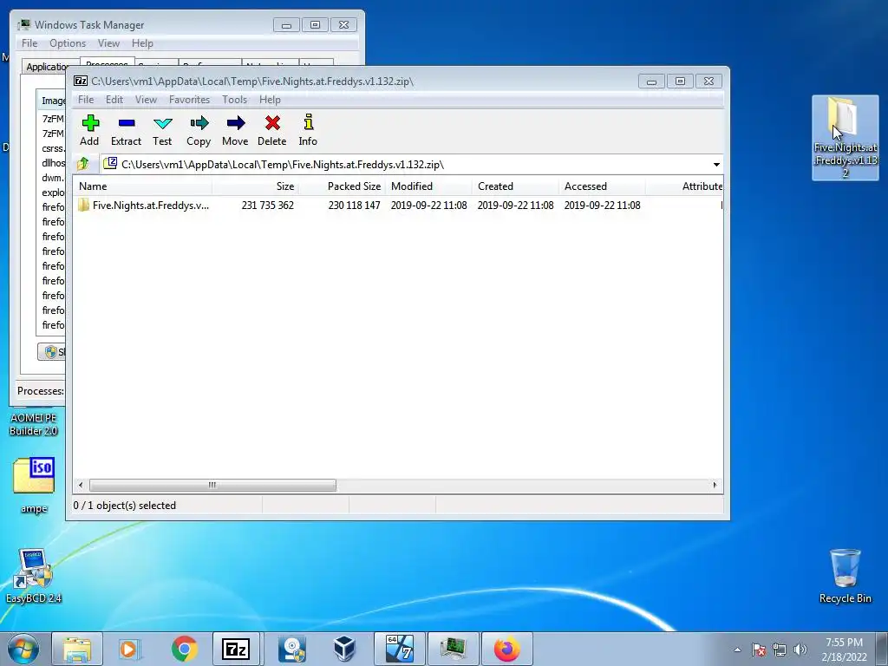Click the first 7zFM process row in Task Manager

click(53, 119)
